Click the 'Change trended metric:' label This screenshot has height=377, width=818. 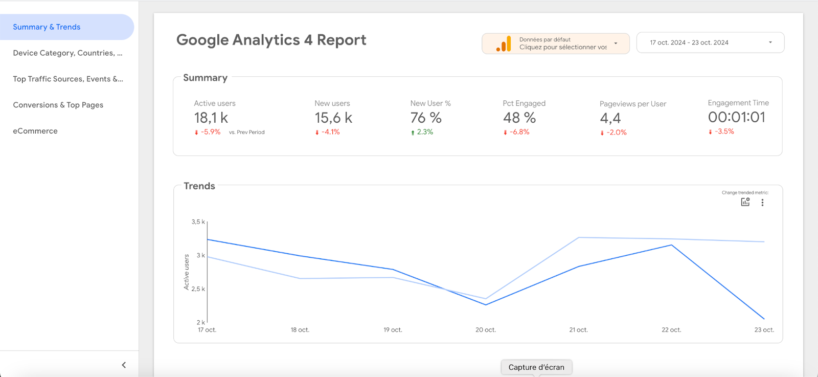pyautogui.click(x=745, y=193)
